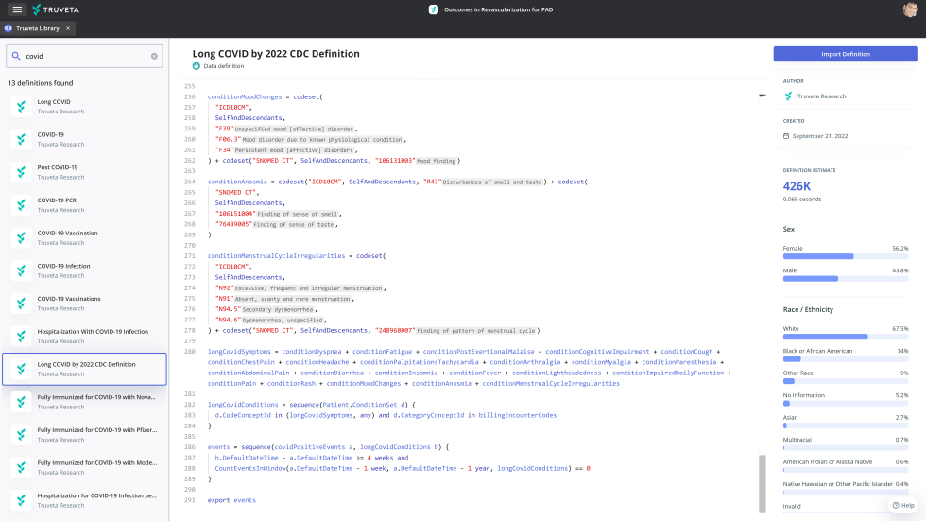Clear the covid search text

pos(154,56)
